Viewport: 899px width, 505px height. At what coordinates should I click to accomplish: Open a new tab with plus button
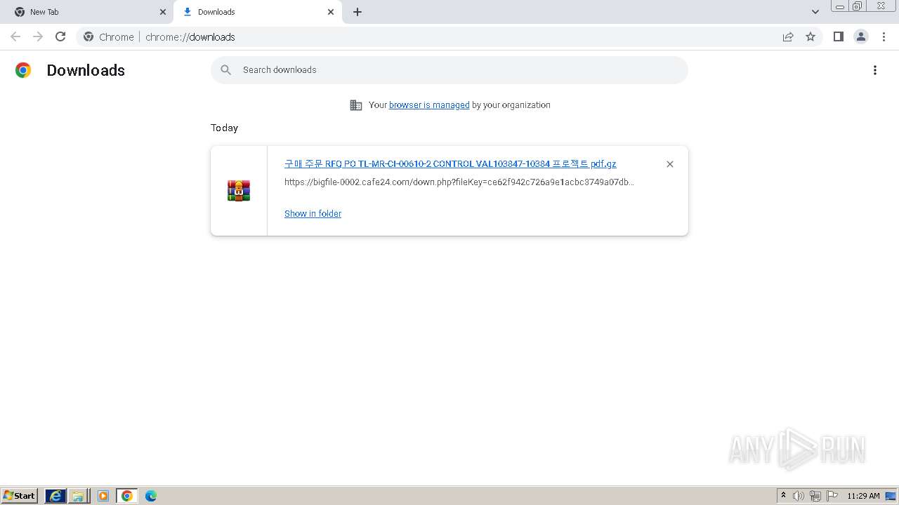tap(357, 12)
